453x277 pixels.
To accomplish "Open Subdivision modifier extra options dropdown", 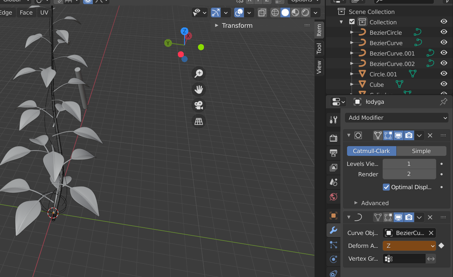I will point(419,135).
